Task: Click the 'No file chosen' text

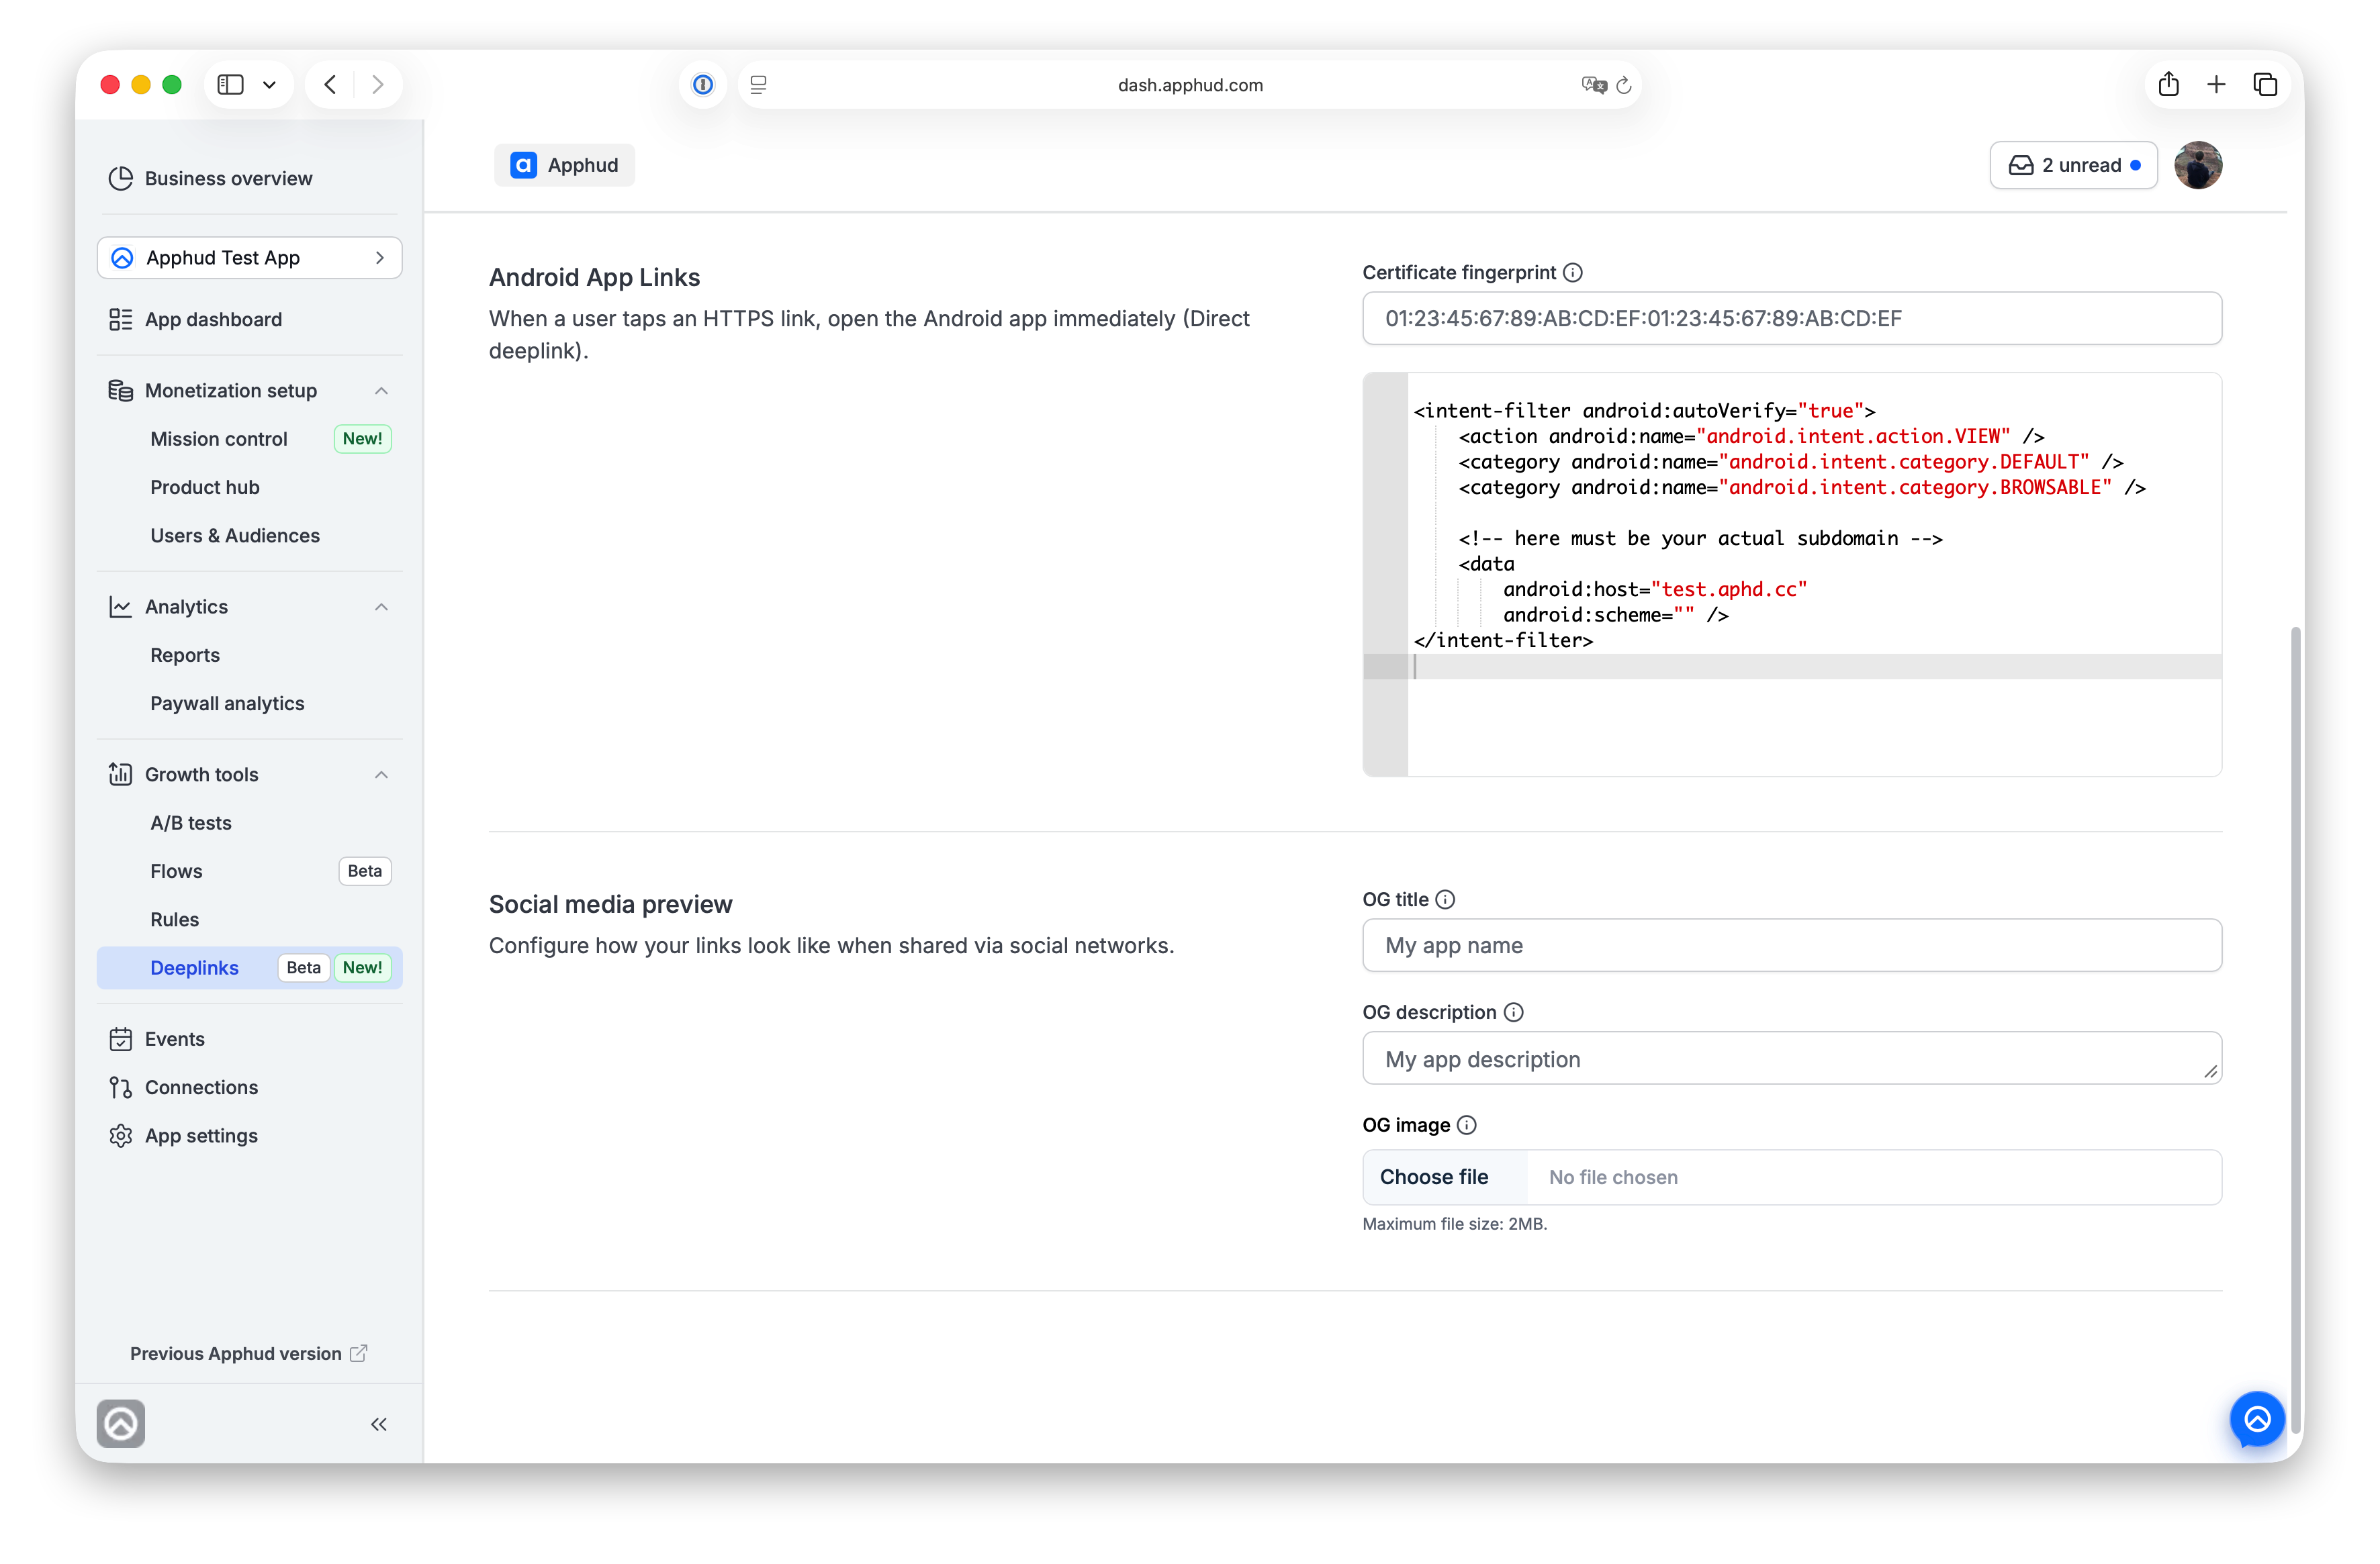Action: click(1613, 1177)
